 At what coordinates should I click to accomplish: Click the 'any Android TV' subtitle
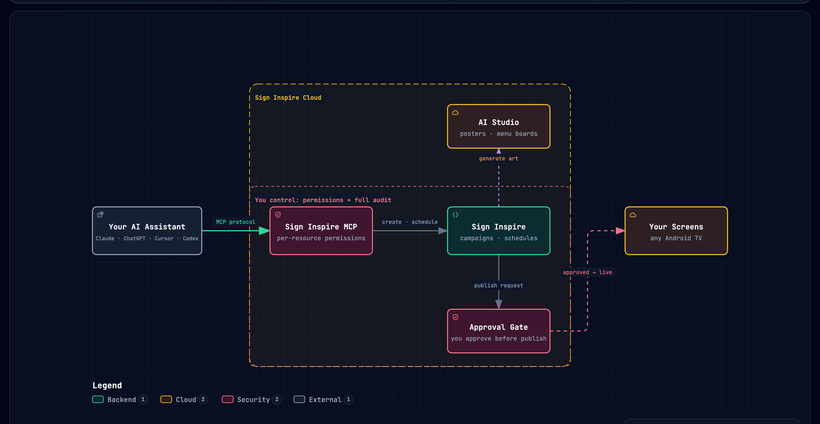pyautogui.click(x=676, y=238)
